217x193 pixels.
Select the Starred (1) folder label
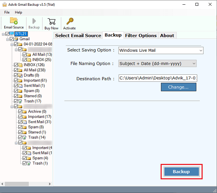click(x=37, y=132)
